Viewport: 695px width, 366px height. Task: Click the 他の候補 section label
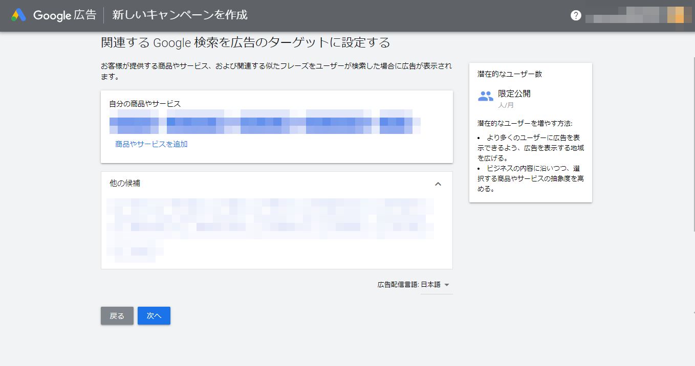125,183
